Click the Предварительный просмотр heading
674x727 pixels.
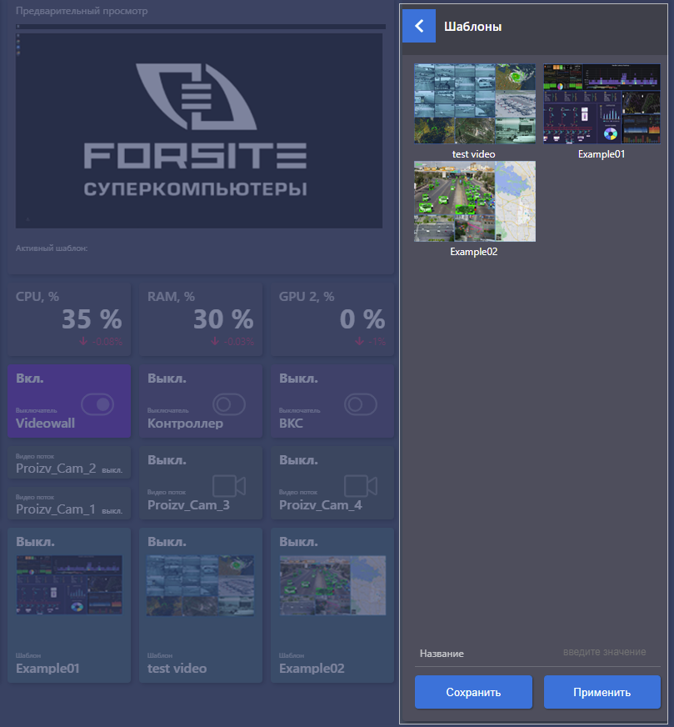(82, 11)
